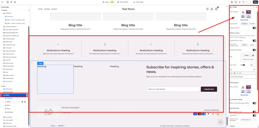Select dark purple swatch in Footer bottom scheme
Screen dimensions: 259x128
(x=248, y=87)
